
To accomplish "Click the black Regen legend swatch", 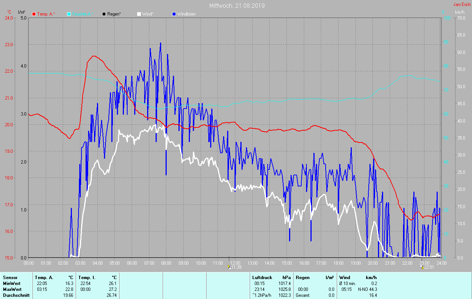I will click(104, 14).
